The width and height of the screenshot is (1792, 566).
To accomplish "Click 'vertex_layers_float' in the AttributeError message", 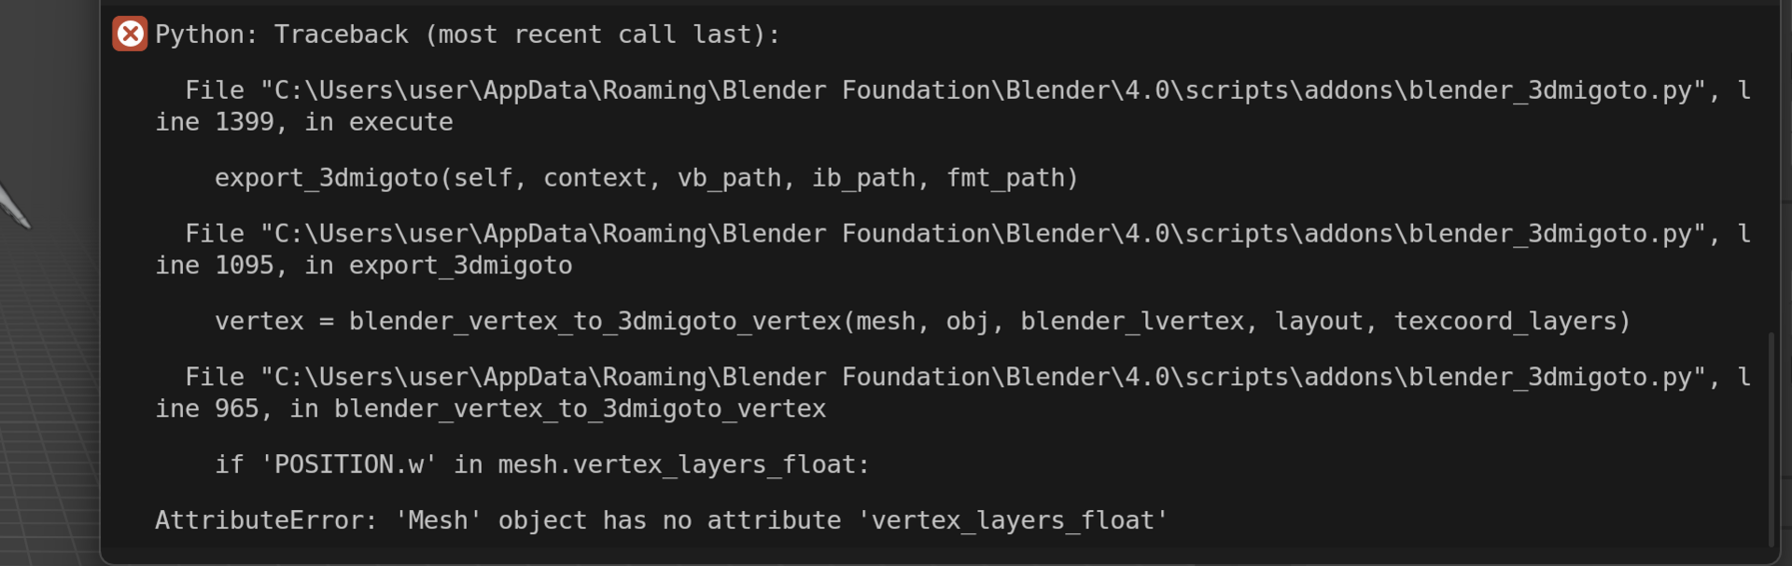I will click(x=1013, y=520).
